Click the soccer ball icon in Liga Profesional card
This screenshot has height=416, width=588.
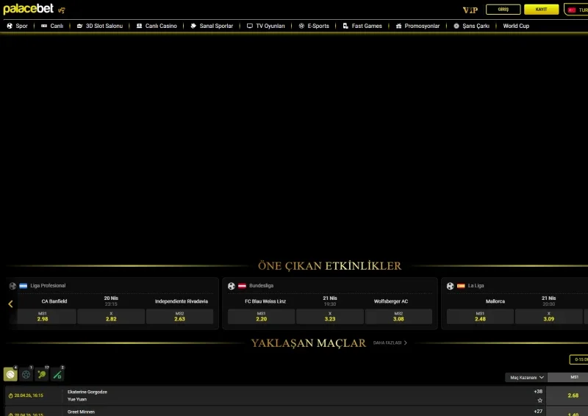click(x=12, y=286)
